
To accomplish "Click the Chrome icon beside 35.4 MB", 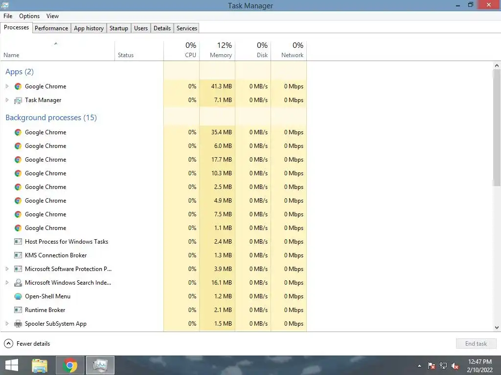I will pos(18,132).
